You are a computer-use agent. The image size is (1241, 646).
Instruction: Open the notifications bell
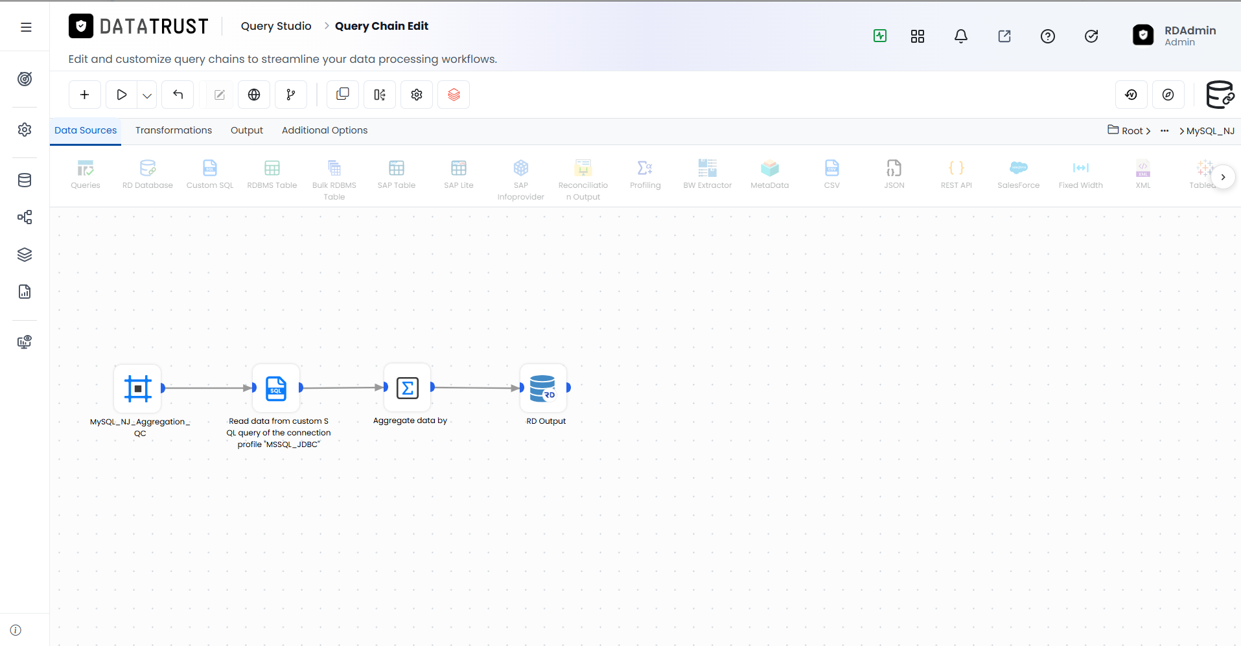point(961,36)
